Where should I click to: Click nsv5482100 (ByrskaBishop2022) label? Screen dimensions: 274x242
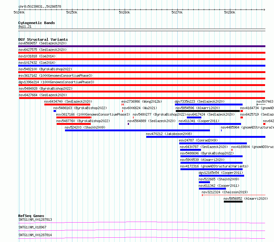coord(45,69)
